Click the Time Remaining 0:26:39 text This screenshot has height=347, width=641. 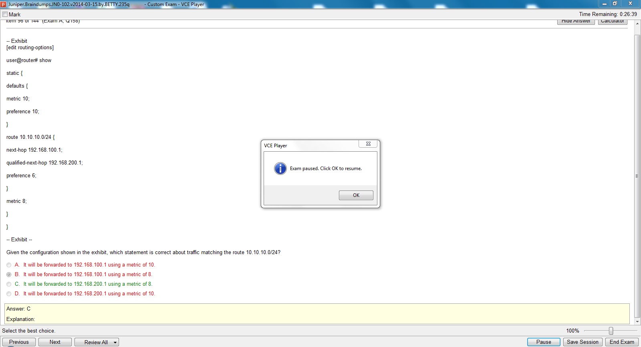point(608,14)
